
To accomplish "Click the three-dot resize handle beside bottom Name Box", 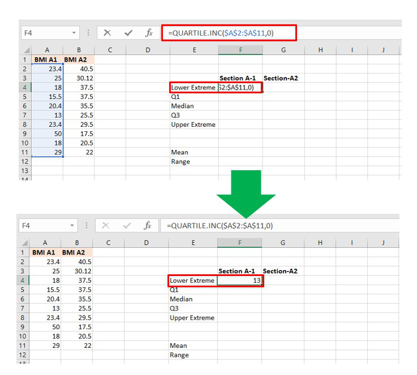I will click(87, 225).
